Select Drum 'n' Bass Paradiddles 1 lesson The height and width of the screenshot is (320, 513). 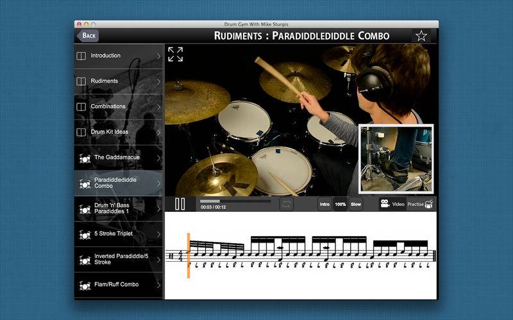[x=119, y=209]
